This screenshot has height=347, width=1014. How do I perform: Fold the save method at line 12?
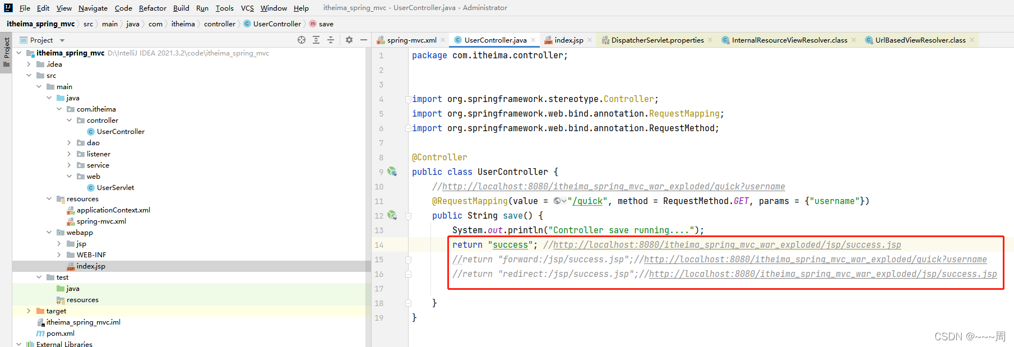pyautogui.click(x=408, y=216)
